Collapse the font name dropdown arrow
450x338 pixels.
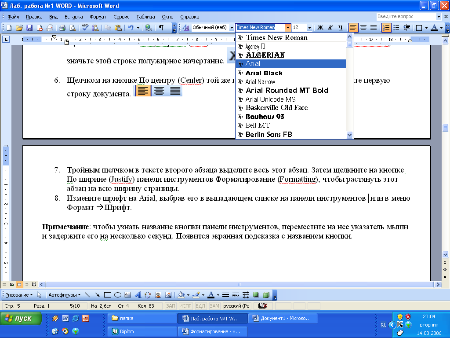pos(288,28)
